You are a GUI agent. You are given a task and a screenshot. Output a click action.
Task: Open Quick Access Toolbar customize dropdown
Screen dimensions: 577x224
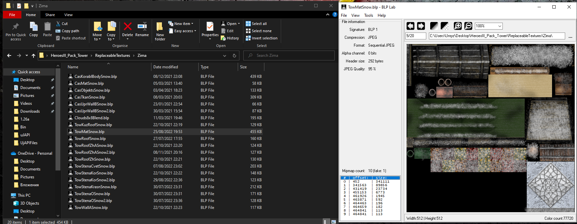point(32,6)
